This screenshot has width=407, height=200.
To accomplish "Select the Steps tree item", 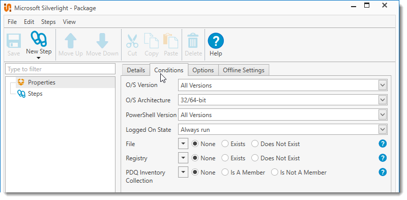I will pos(35,94).
